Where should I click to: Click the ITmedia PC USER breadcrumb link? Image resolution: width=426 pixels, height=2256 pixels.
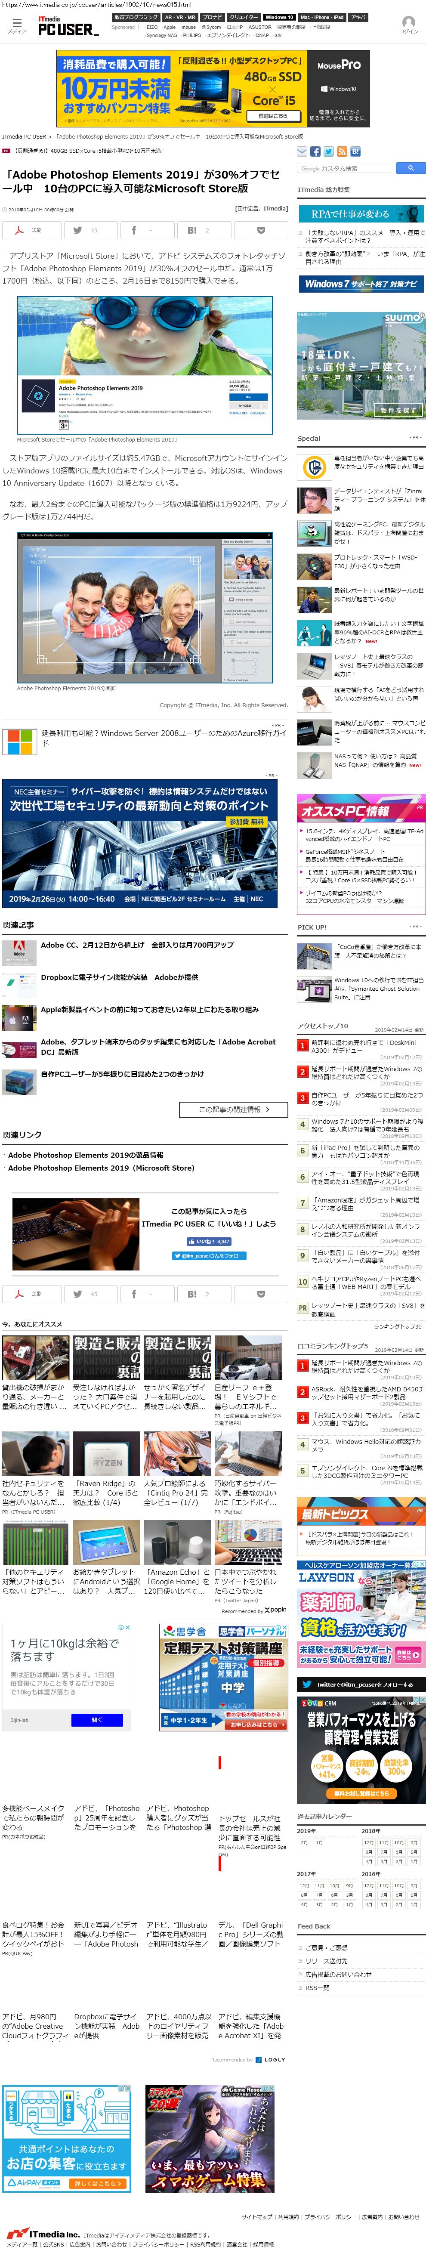coord(25,136)
